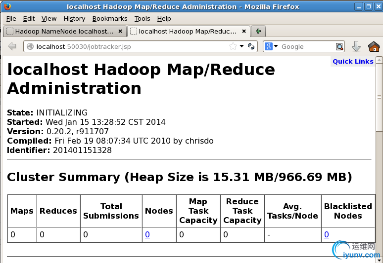Open the Bookmarks menu
The height and width of the screenshot is (263, 383).
tap(110, 19)
